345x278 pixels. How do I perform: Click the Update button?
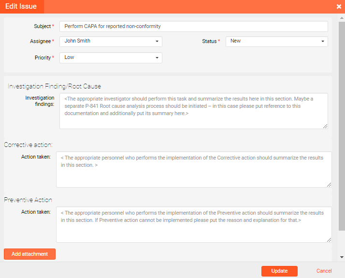click(x=279, y=271)
